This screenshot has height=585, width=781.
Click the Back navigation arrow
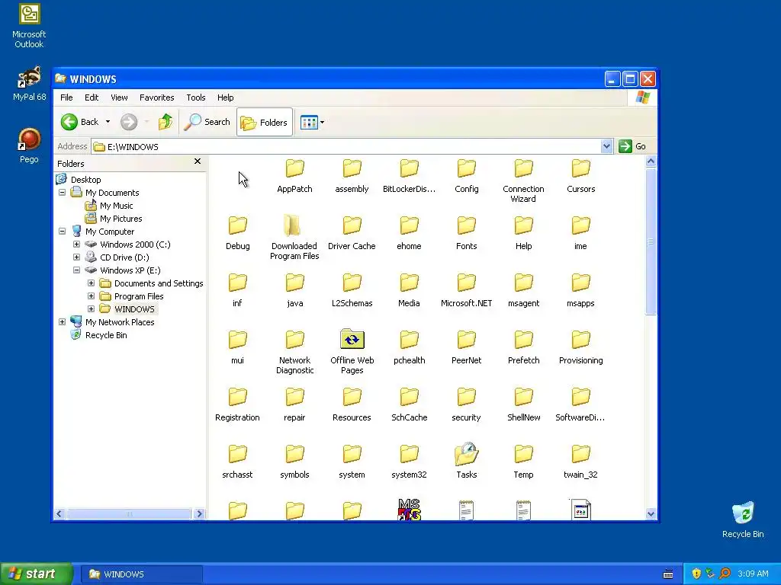69,122
